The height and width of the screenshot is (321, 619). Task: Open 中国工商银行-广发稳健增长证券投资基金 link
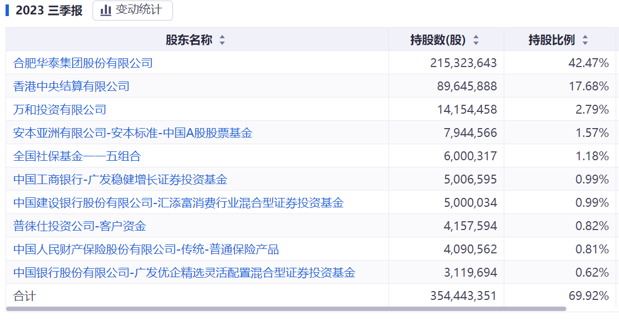[x=120, y=180]
